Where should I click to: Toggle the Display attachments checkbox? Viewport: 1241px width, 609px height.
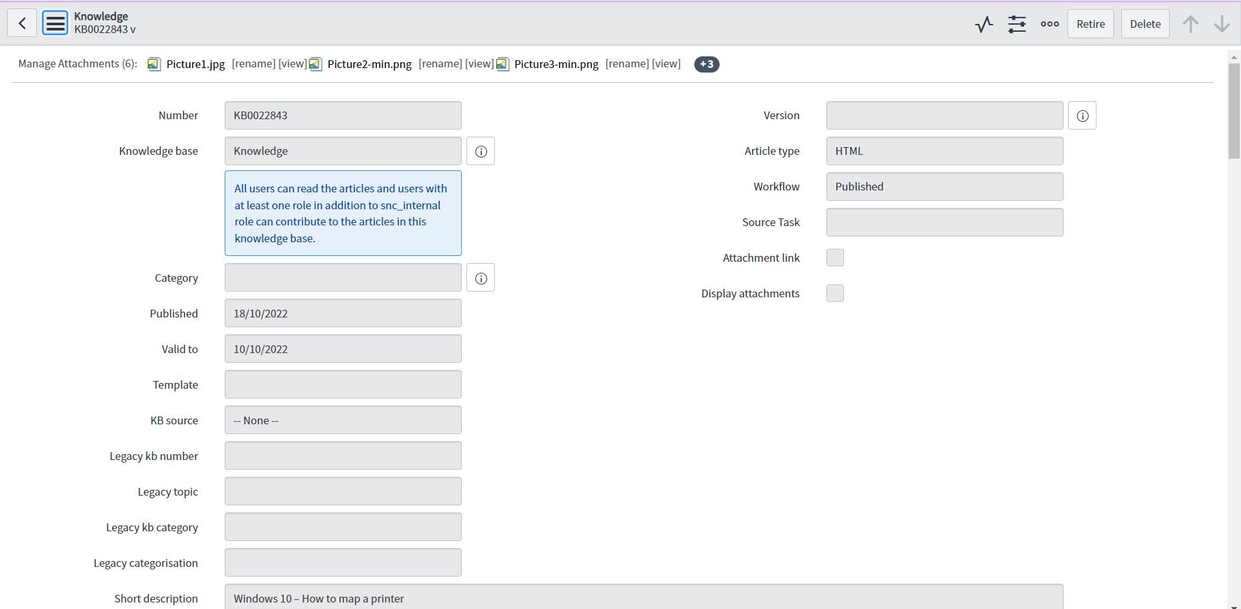(x=835, y=293)
